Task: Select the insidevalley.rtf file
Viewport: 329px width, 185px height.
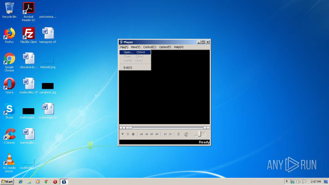Action: (x=29, y=86)
